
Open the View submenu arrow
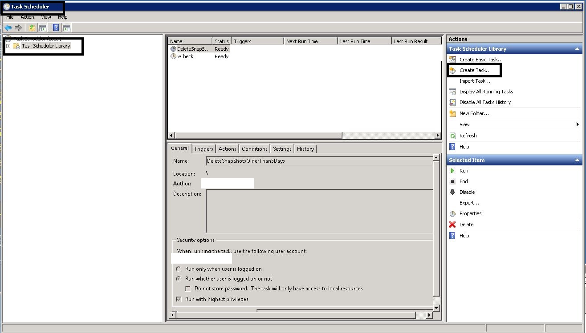click(x=578, y=124)
